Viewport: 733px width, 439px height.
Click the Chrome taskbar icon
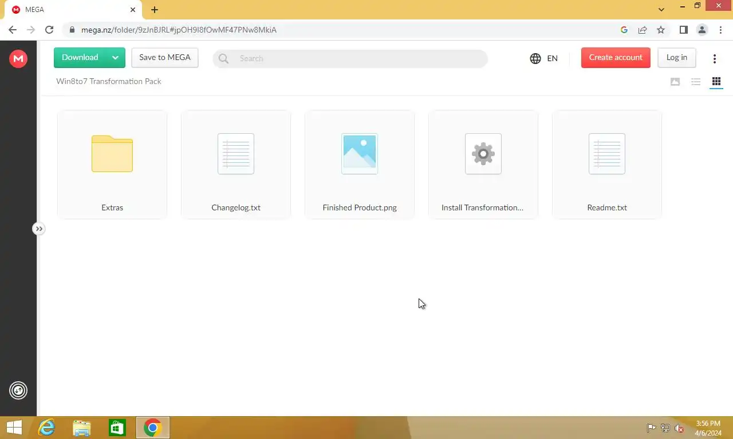point(153,428)
